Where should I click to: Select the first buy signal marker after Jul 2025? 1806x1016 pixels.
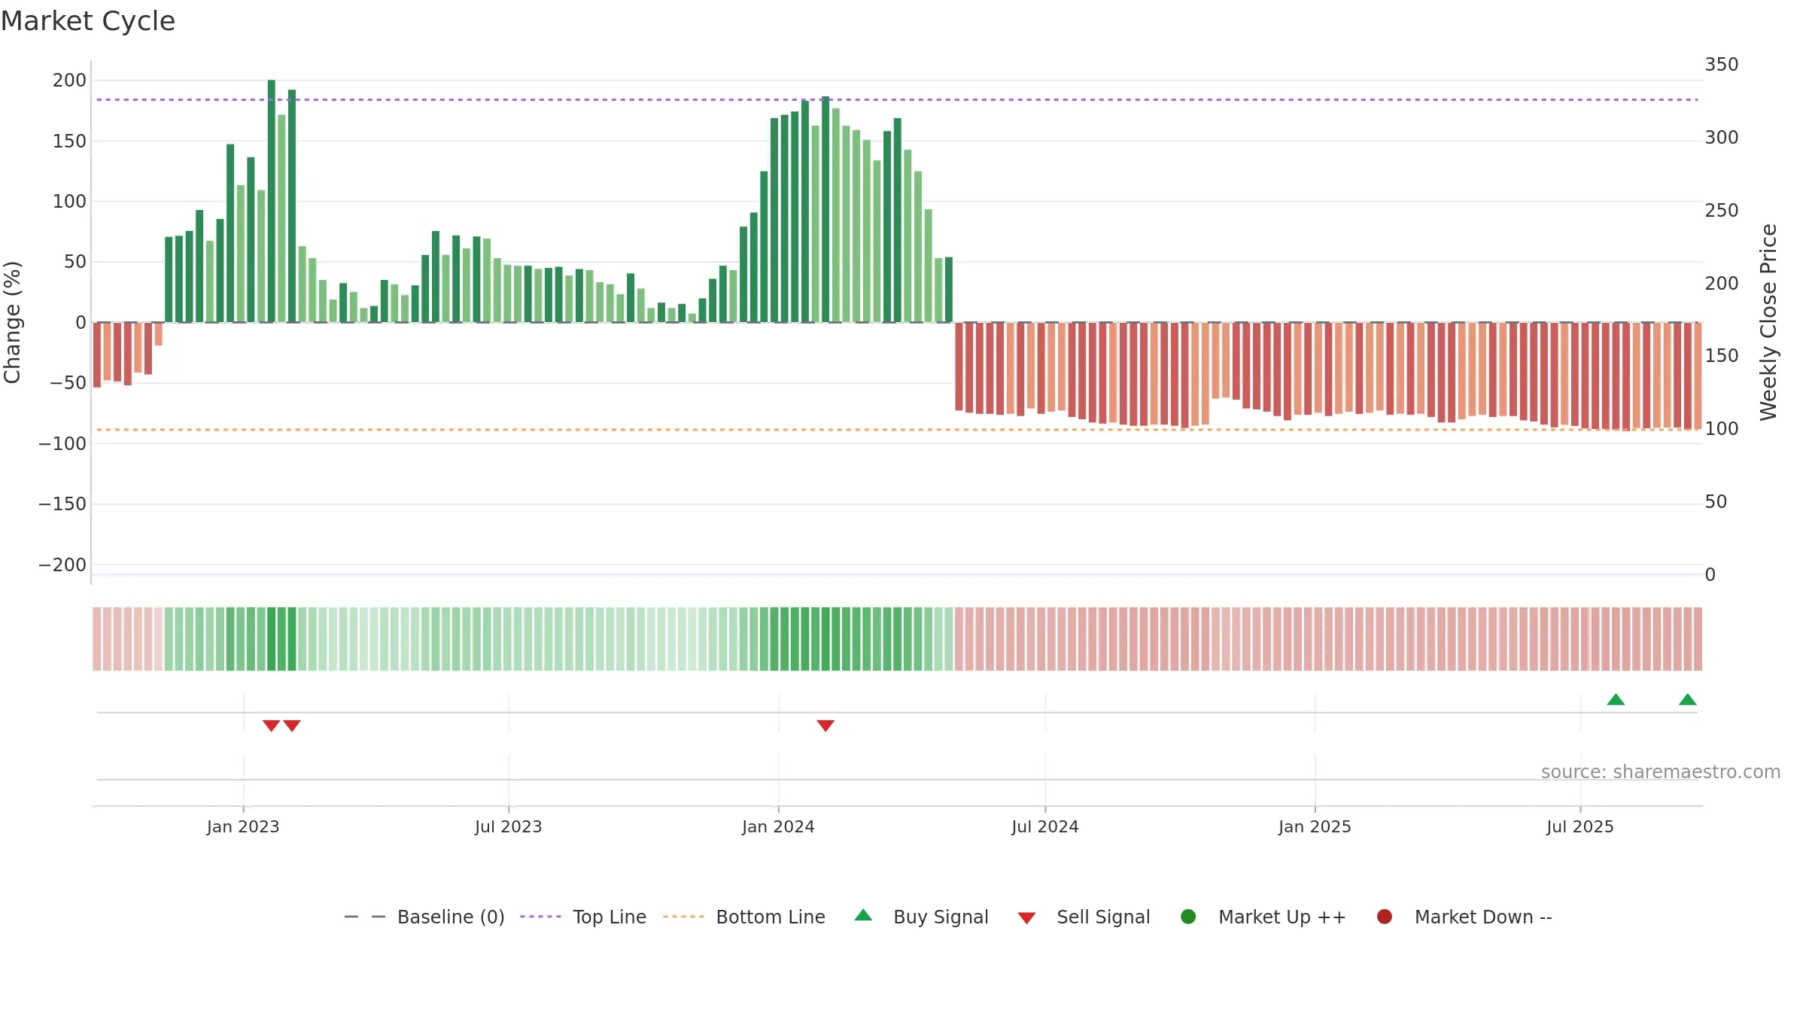click(x=1616, y=699)
